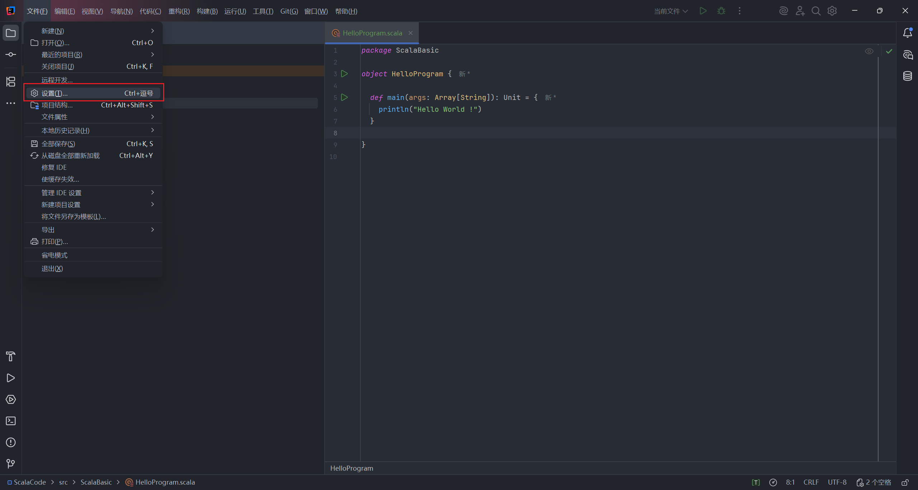Open the Database tool window icon
The width and height of the screenshot is (918, 490).
[x=907, y=76]
